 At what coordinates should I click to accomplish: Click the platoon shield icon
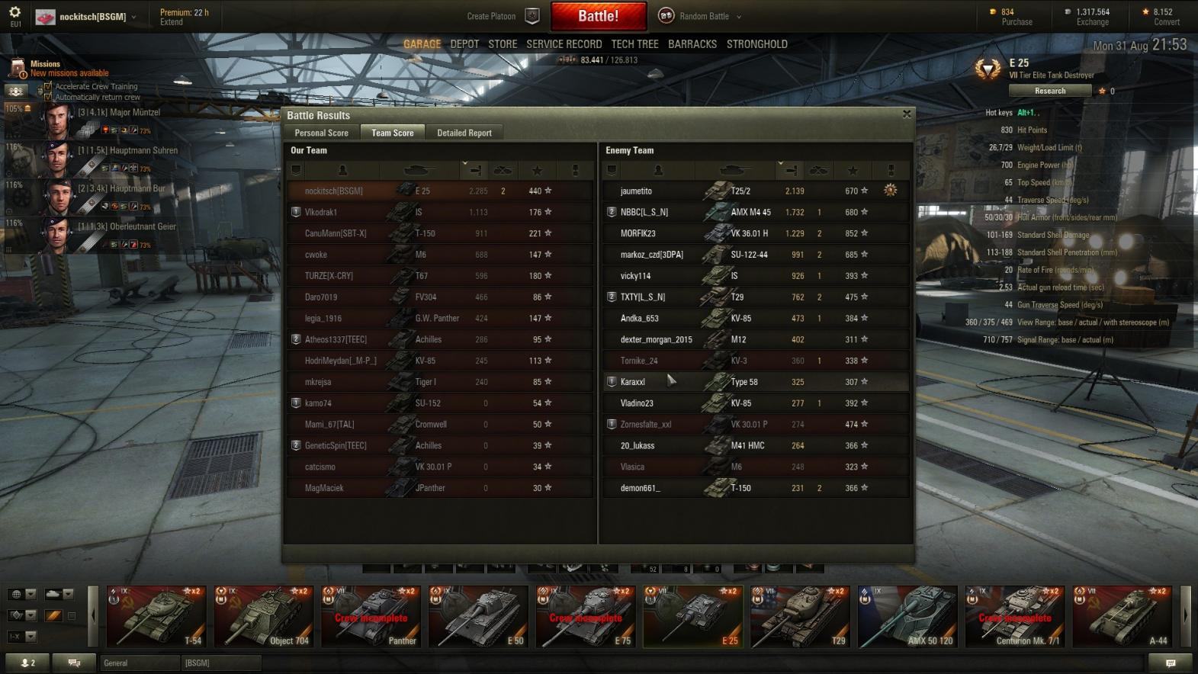tap(532, 16)
